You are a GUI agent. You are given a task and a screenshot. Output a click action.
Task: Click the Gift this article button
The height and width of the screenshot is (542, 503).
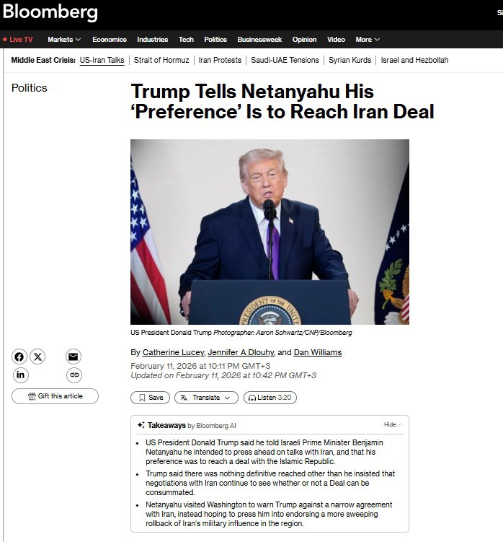click(x=55, y=396)
